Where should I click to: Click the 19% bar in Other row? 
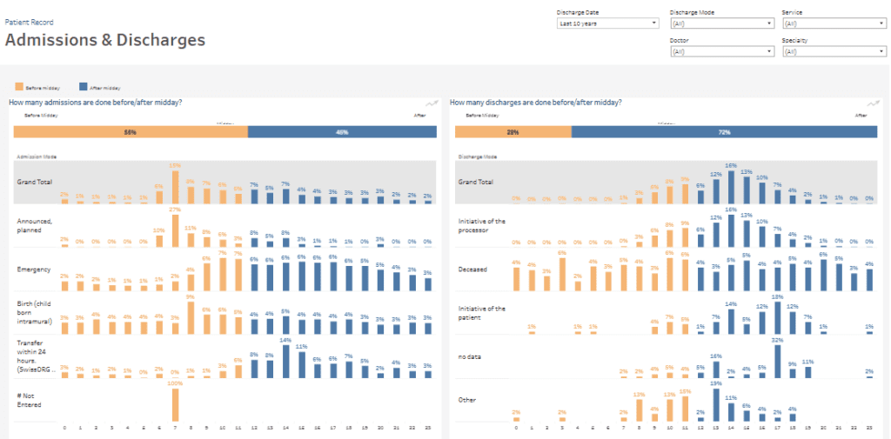coord(717,405)
